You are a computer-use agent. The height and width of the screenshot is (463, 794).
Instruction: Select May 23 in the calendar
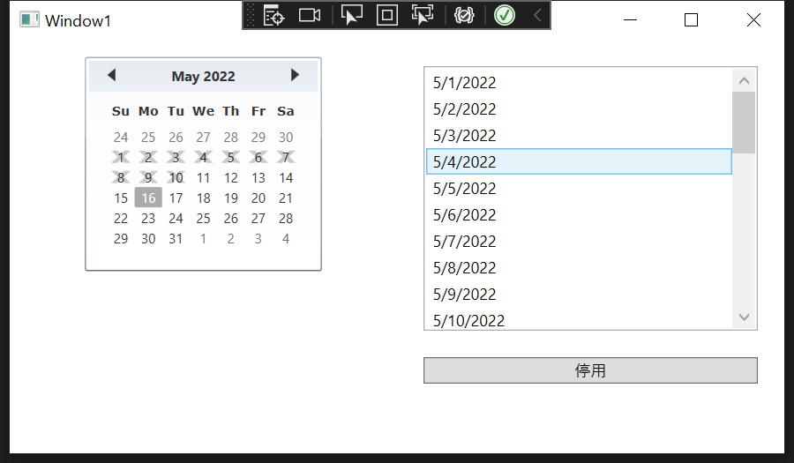pos(148,218)
